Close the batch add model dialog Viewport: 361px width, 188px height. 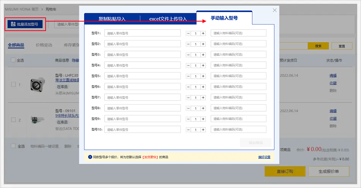pos(275,10)
